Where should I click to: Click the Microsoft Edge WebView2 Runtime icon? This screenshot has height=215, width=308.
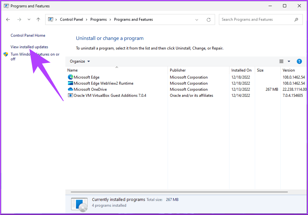coord(70,83)
